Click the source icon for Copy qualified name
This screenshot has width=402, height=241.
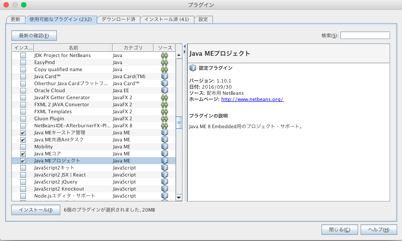tap(164, 69)
